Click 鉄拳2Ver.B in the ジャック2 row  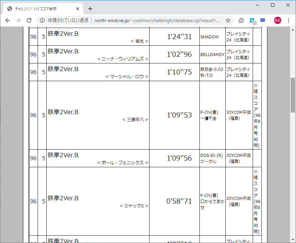[x=63, y=198]
